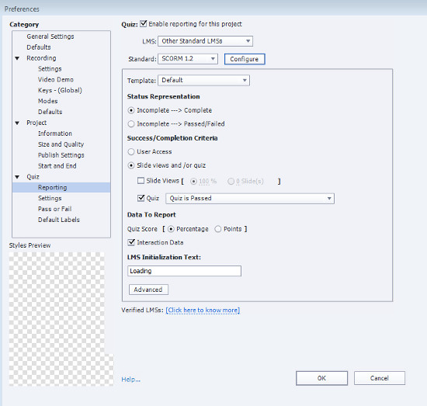The width and height of the screenshot is (427, 406).
Task: Open the Advanced settings button
Action: (x=148, y=290)
